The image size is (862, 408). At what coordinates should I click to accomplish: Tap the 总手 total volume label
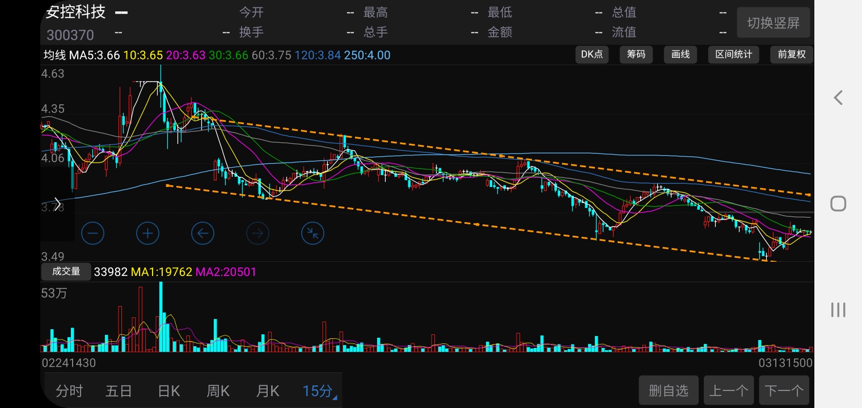coord(375,32)
